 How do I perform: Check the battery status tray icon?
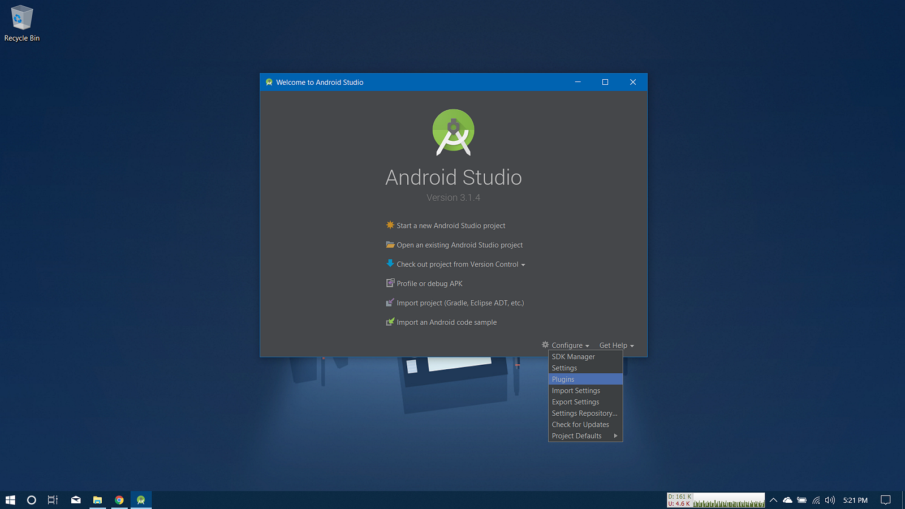coord(801,500)
